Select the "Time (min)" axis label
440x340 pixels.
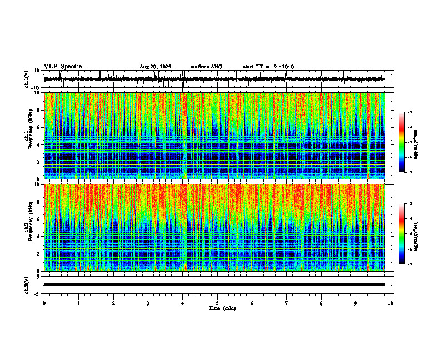[222, 308]
